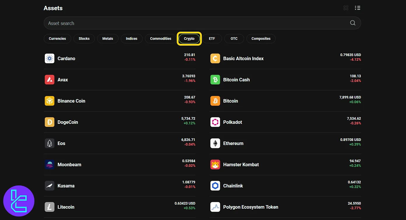Image resolution: width=406 pixels, height=220 pixels.
Task: Click the Hamster Kombat icon
Action: [215, 164]
